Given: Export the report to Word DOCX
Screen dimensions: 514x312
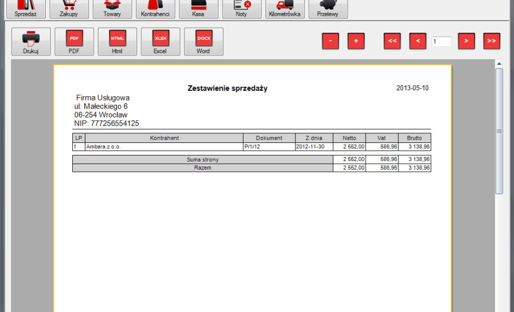Looking at the screenshot, I should (203, 42).
